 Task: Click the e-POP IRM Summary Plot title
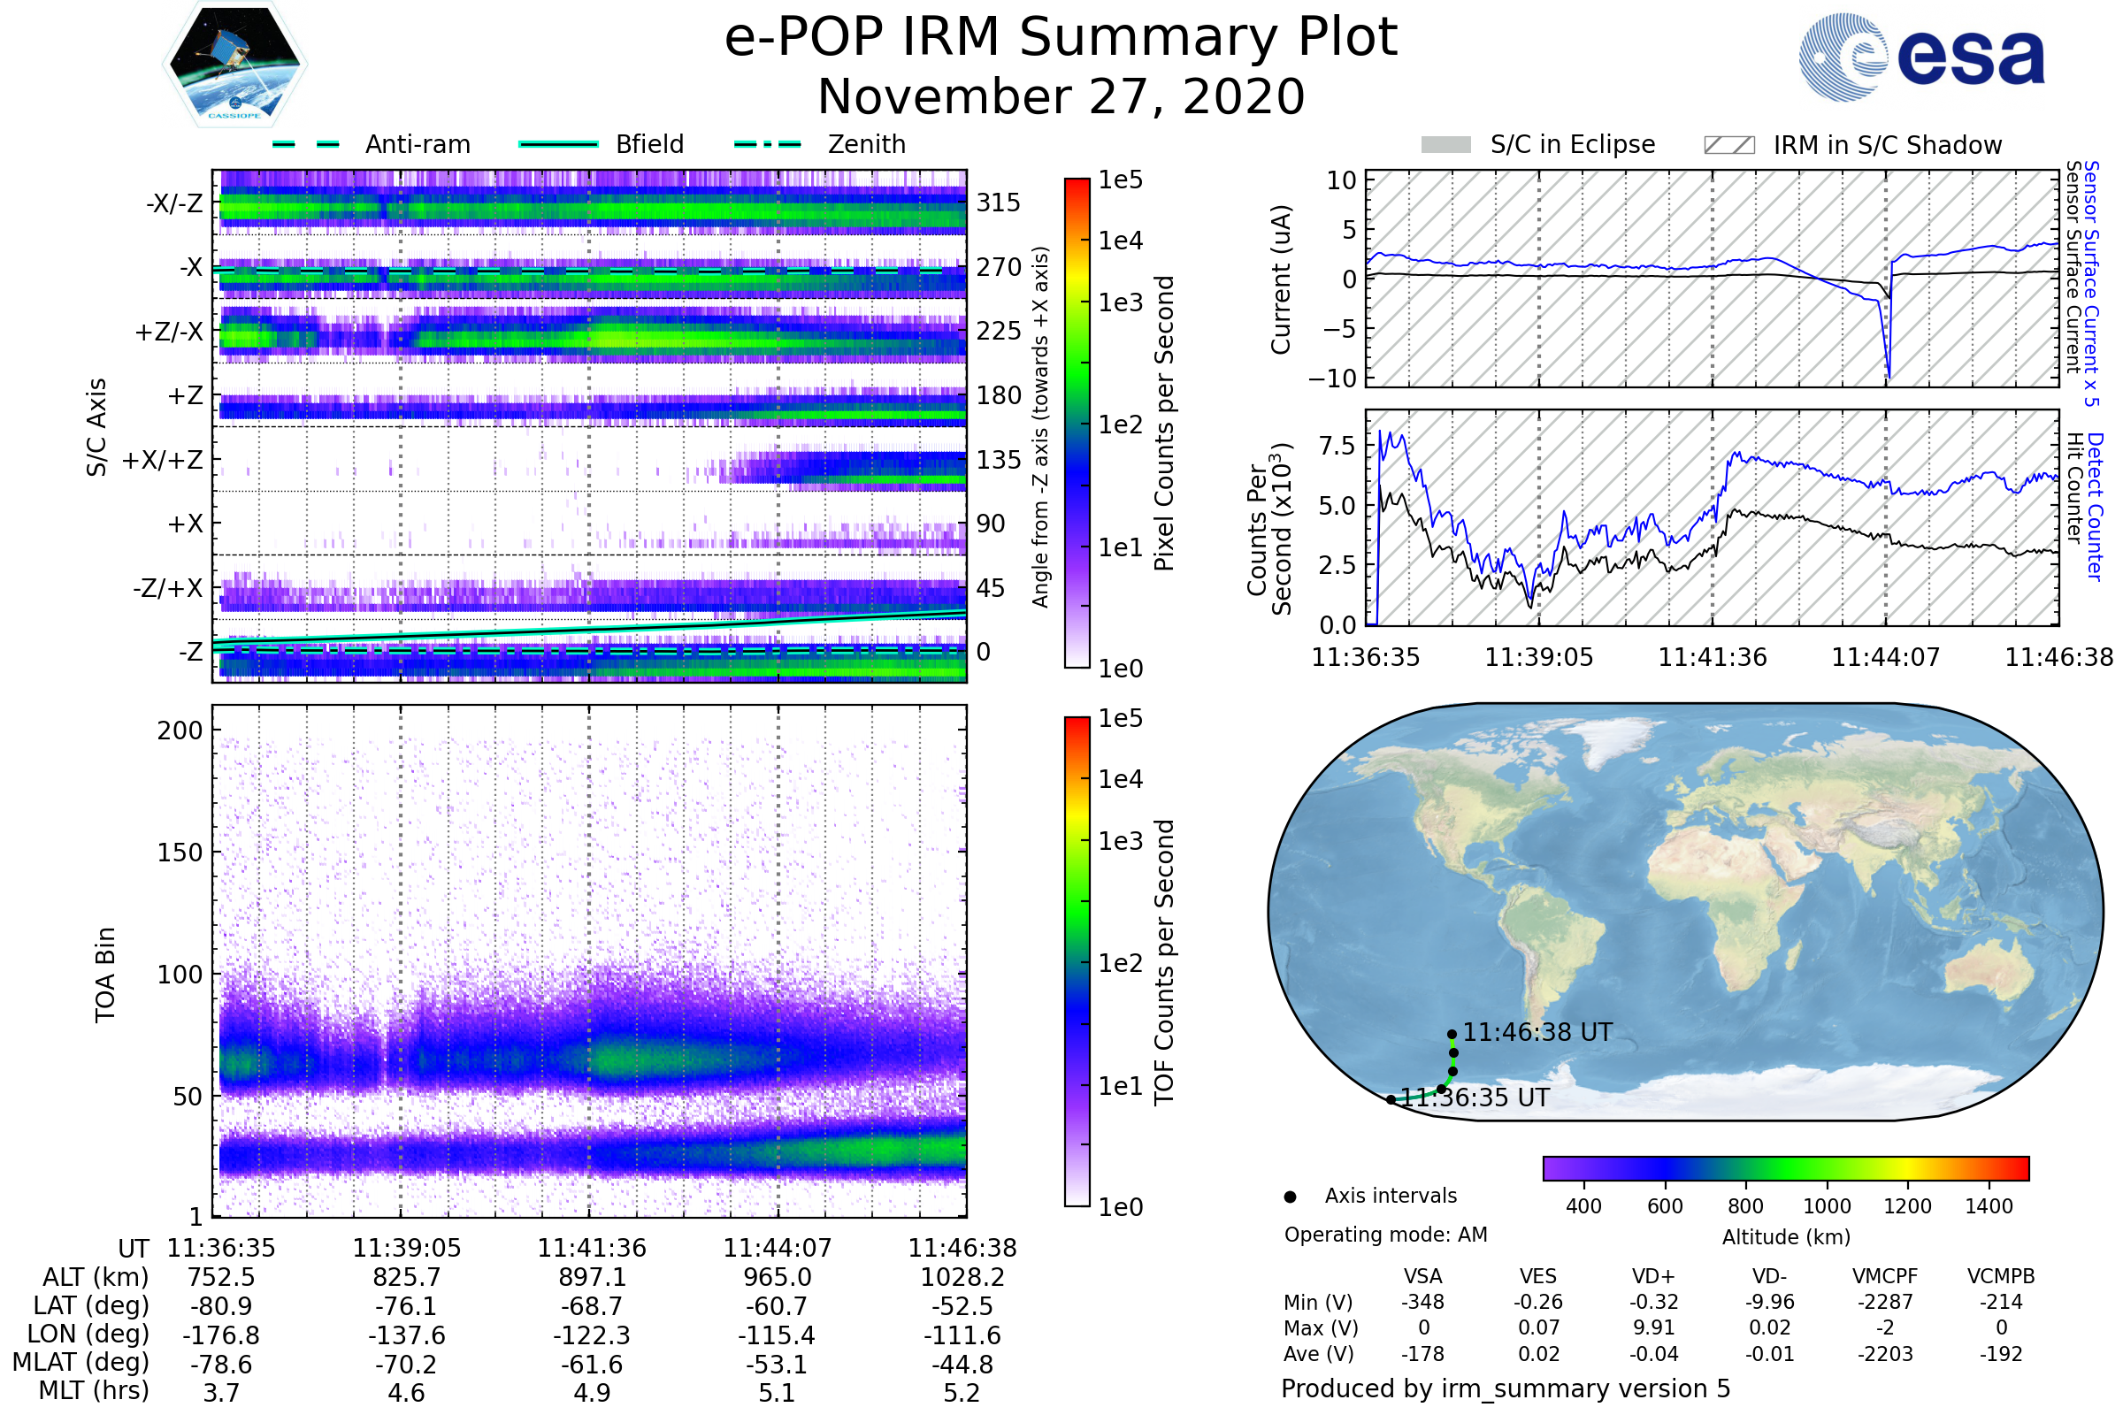(x=1061, y=38)
